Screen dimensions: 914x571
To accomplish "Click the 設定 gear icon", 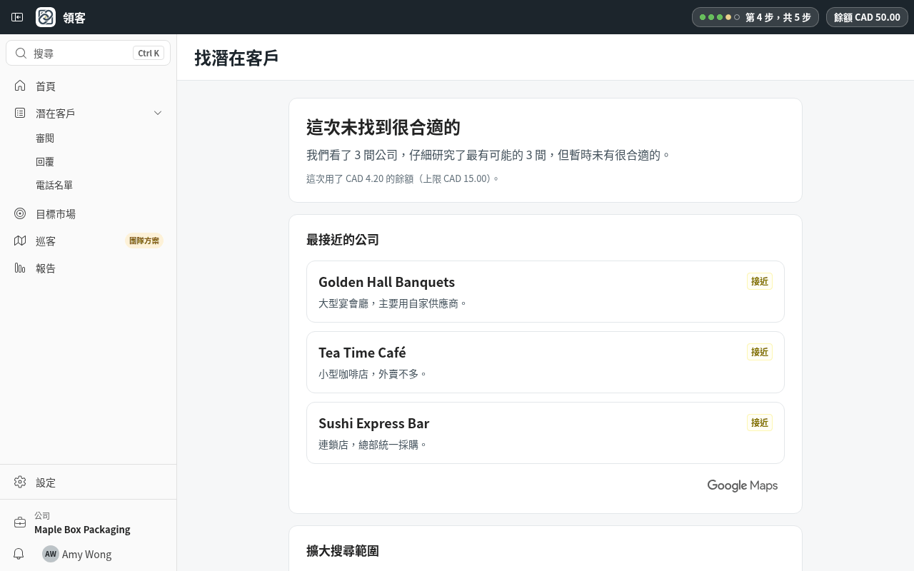I will coord(20,482).
